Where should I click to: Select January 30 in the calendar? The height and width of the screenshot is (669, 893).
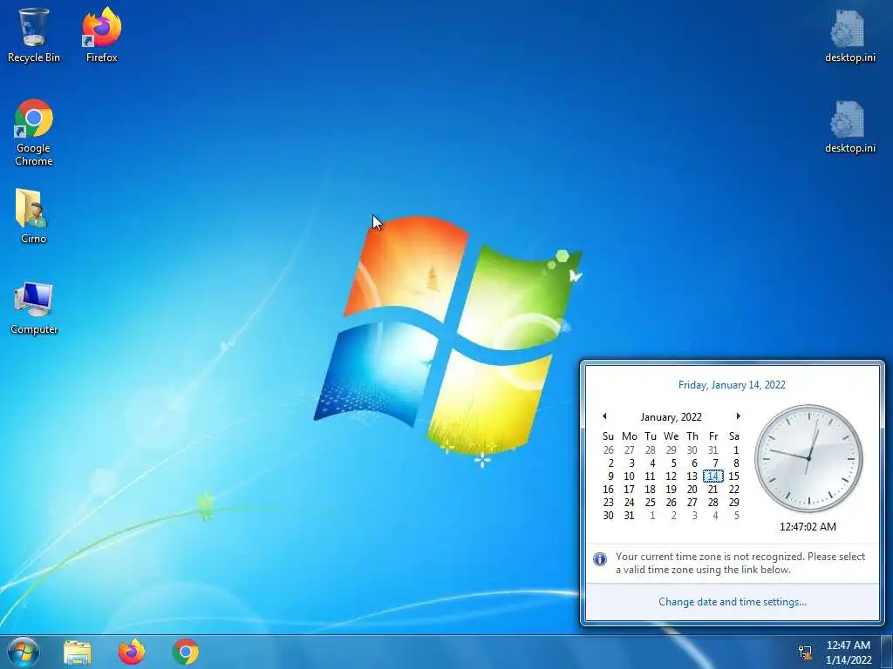[x=608, y=516]
